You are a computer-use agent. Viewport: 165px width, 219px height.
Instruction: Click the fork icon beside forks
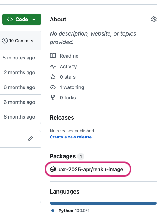(x=53, y=98)
